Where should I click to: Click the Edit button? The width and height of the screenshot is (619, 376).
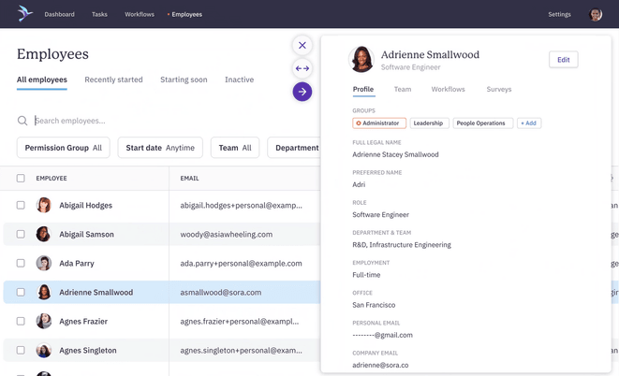564,60
